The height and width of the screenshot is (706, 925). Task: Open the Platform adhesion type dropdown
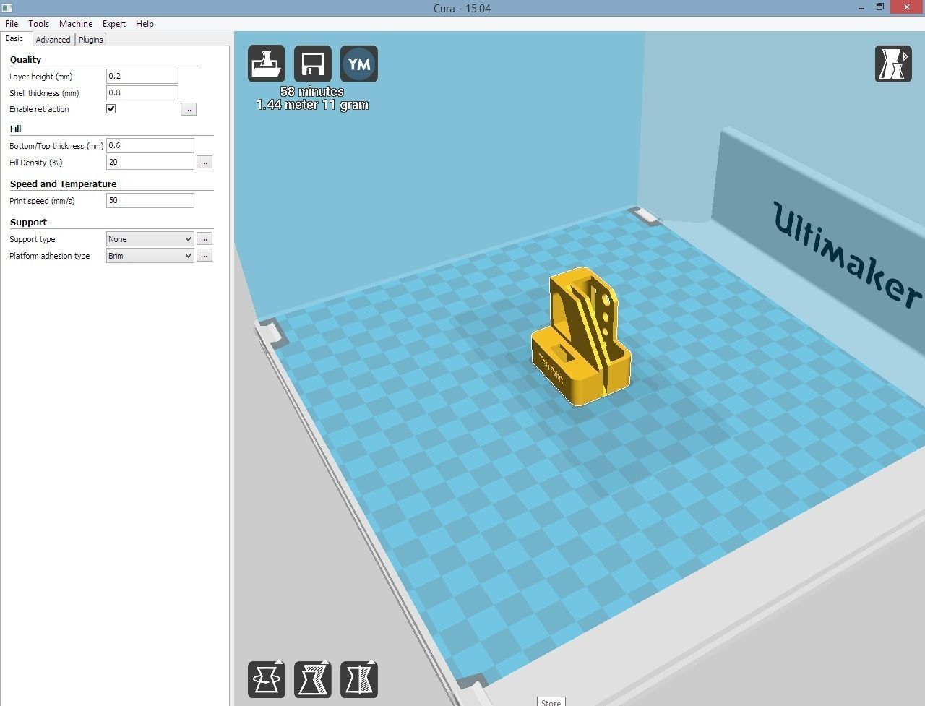pos(149,255)
